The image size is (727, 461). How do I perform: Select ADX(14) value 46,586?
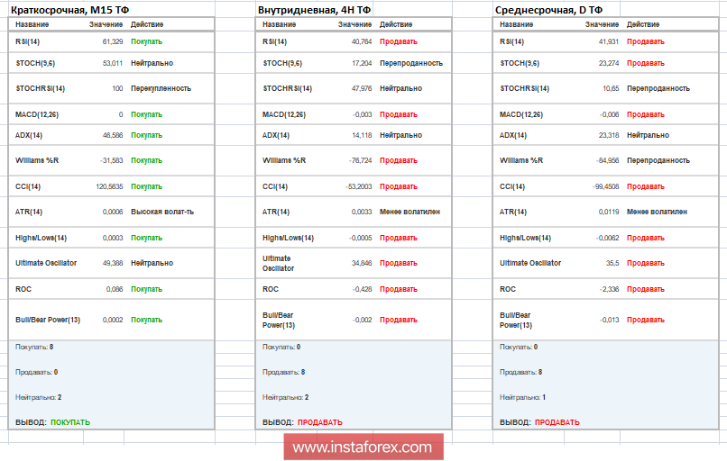click(113, 136)
